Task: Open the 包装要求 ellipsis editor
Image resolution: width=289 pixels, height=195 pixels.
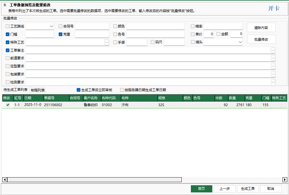Action: 273,74
